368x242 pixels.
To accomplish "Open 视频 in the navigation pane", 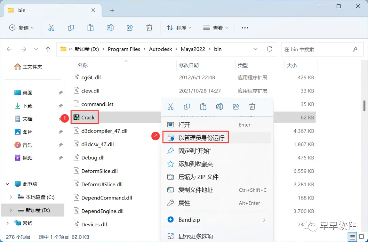I will 23,158.
